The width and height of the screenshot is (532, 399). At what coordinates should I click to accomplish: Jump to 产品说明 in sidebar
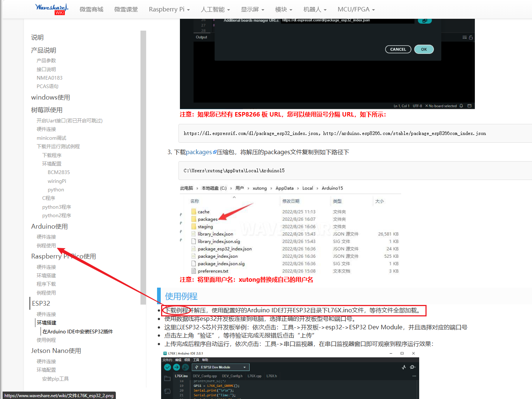click(x=44, y=50)
